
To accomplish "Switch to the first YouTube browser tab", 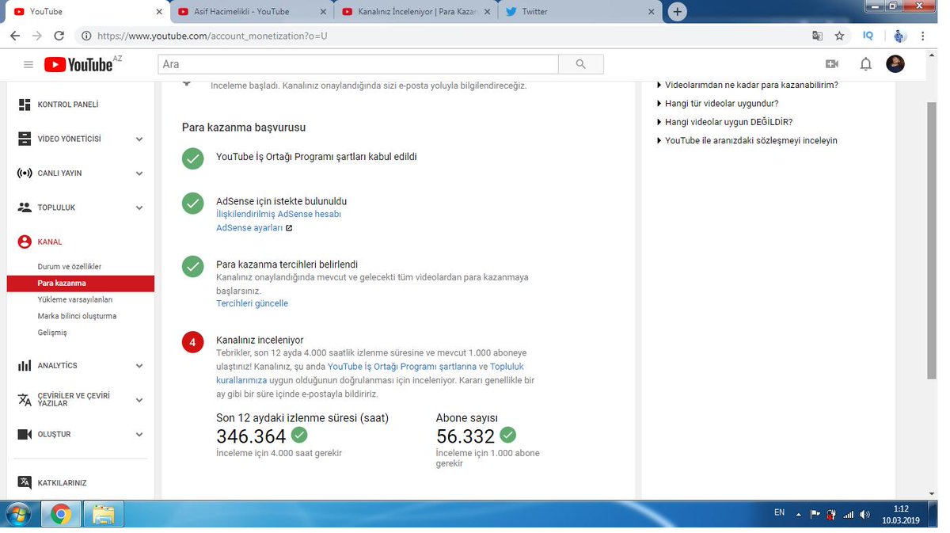I will 85,12.
